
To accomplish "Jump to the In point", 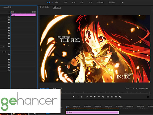I will point(87,97).
